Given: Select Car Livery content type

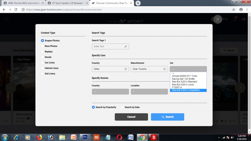Looking at the screenshot, I should [48, 63].
